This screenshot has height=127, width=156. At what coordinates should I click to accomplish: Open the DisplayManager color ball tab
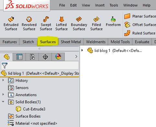[58, 57]
